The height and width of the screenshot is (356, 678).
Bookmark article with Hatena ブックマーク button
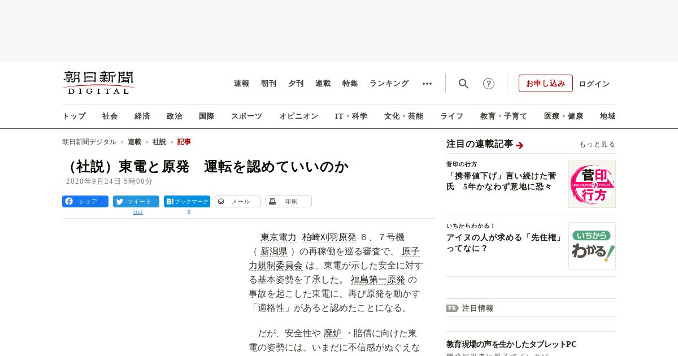pos(187,202)
